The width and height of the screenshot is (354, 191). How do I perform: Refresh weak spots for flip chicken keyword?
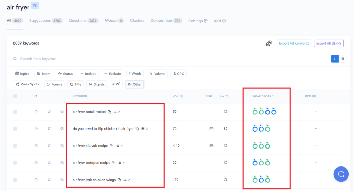click(x=225, y=128)
